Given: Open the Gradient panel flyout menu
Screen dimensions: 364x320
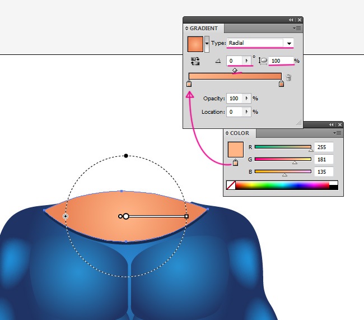Looking at the screenshot, I should (x=297, y=28).
